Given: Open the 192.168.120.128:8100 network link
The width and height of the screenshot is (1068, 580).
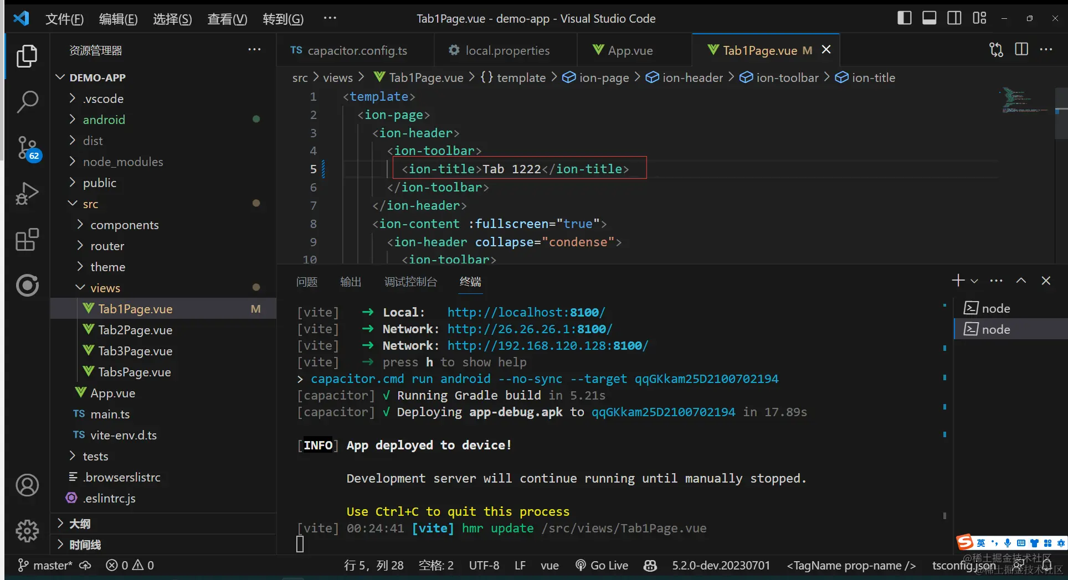Looking at the screenshot, I should click(548, 345).
